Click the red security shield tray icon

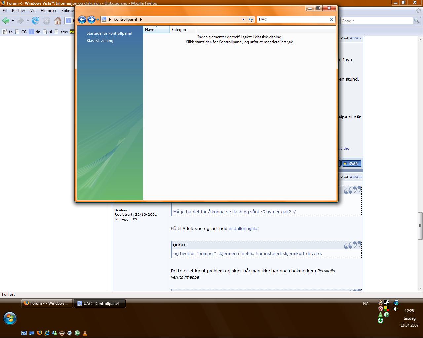(381, 309)
